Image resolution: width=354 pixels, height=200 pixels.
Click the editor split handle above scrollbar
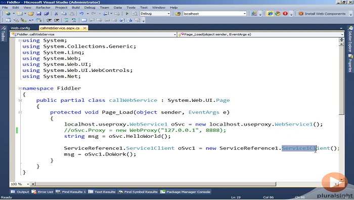coord(341,39)
